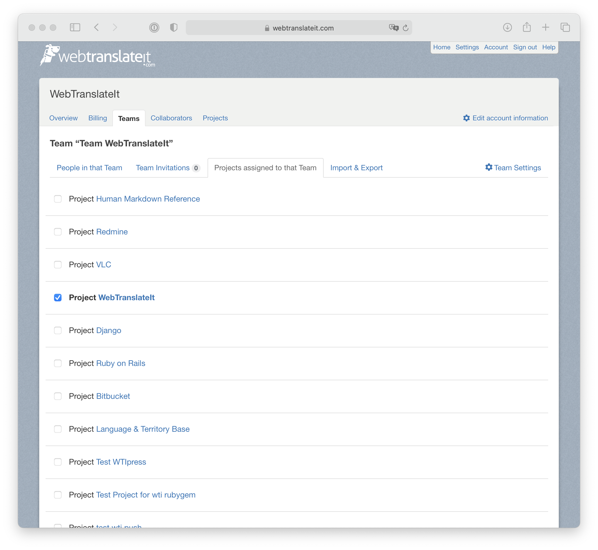Screen dimensions: 598x550
Task: Select the Teams tab
Action: click(129, 119)
